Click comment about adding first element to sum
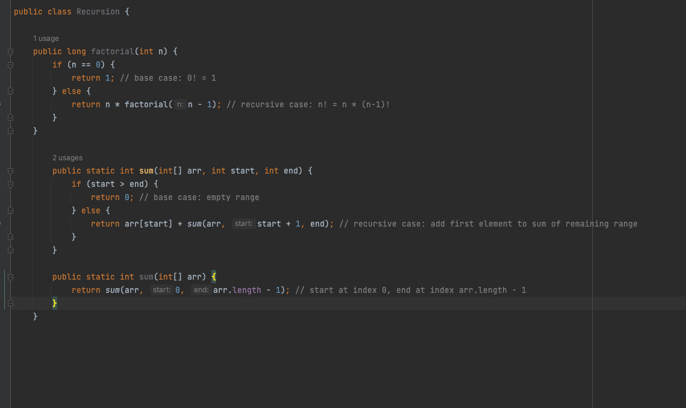The image size is (686, 408). coord(488,224)
